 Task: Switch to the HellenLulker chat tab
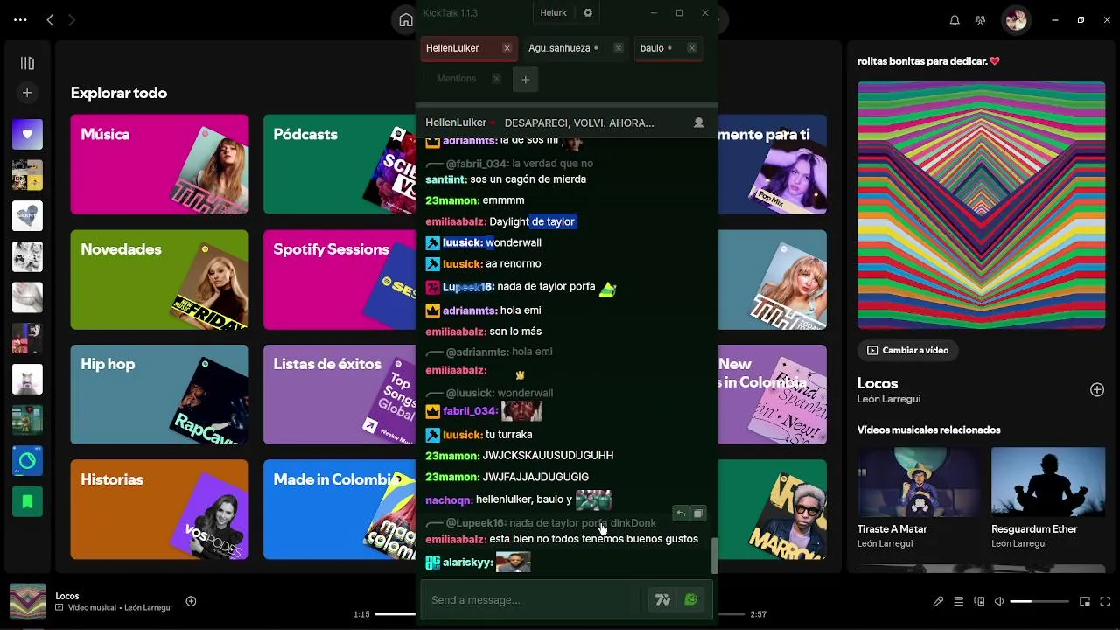[x=452, y=48]
